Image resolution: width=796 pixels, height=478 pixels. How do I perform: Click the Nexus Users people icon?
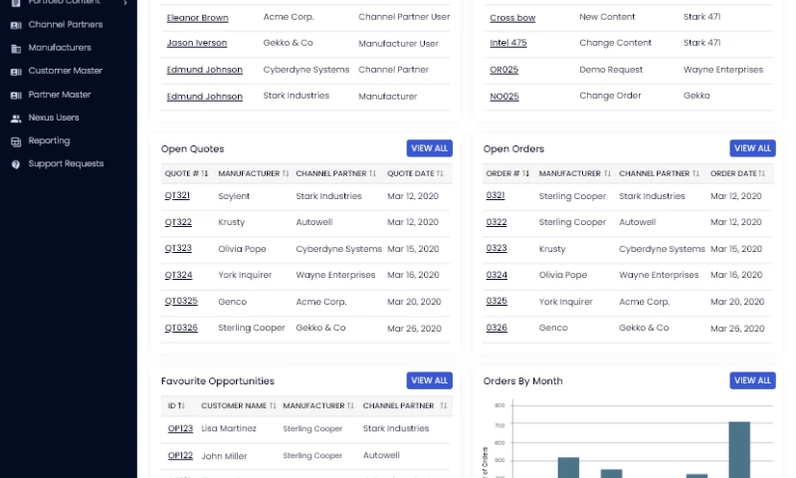click(16, 118)
